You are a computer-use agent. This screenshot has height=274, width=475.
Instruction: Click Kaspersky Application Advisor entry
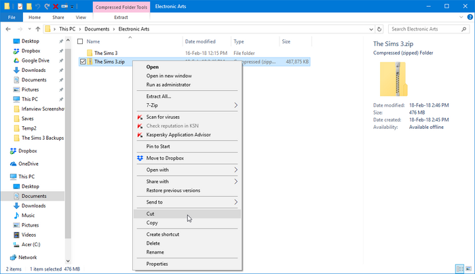[187, 135]
